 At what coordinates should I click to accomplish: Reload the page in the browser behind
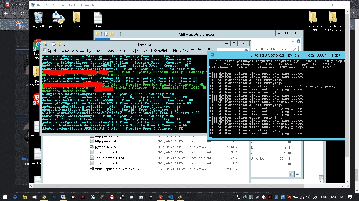tap(23, 14)
